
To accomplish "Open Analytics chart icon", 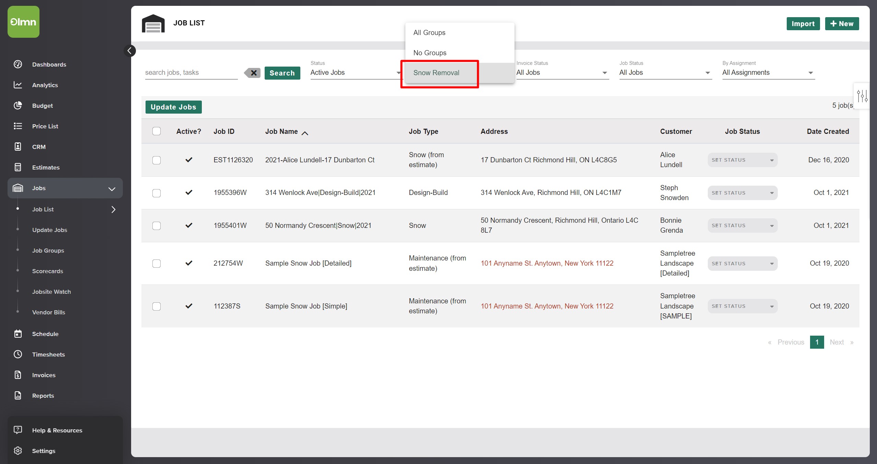I will (x=18, y=85).
